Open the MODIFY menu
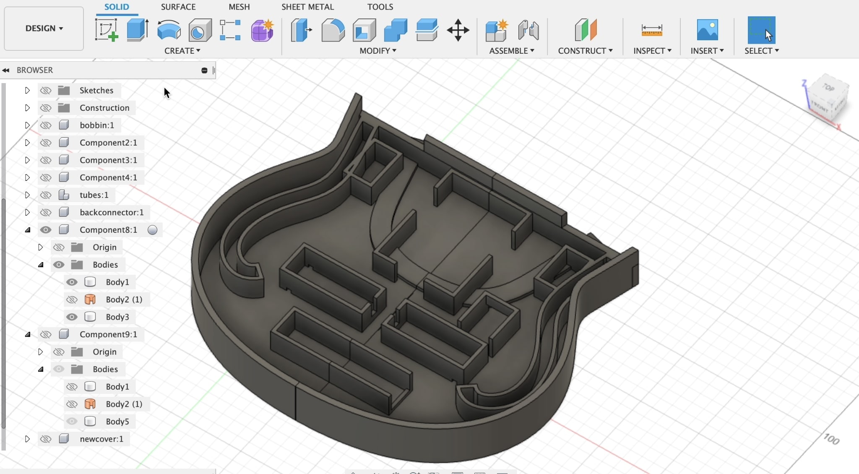The width and height of the screenshot is (859, 474). [x=377, y=51]
